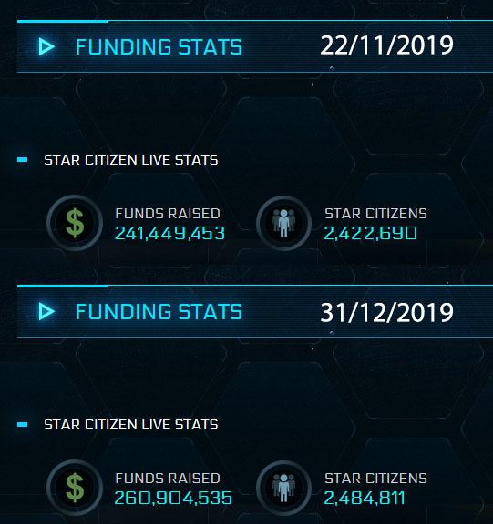Click the people icon beside 2,484,811
This screenshot has height=524, width=493.
tap(283, 488)
